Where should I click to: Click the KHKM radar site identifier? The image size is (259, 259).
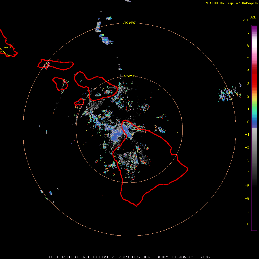(163, 257)
